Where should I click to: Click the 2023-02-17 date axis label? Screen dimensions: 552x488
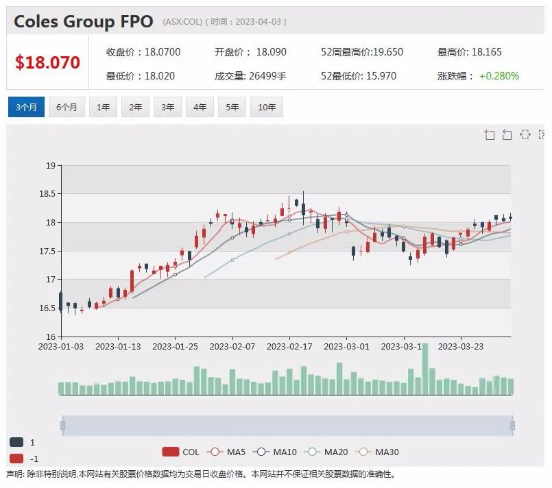(289, 347)
